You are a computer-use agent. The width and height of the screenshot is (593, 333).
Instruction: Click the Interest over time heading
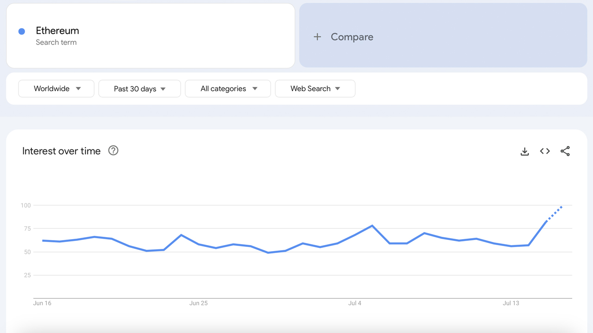coord(61,151)
